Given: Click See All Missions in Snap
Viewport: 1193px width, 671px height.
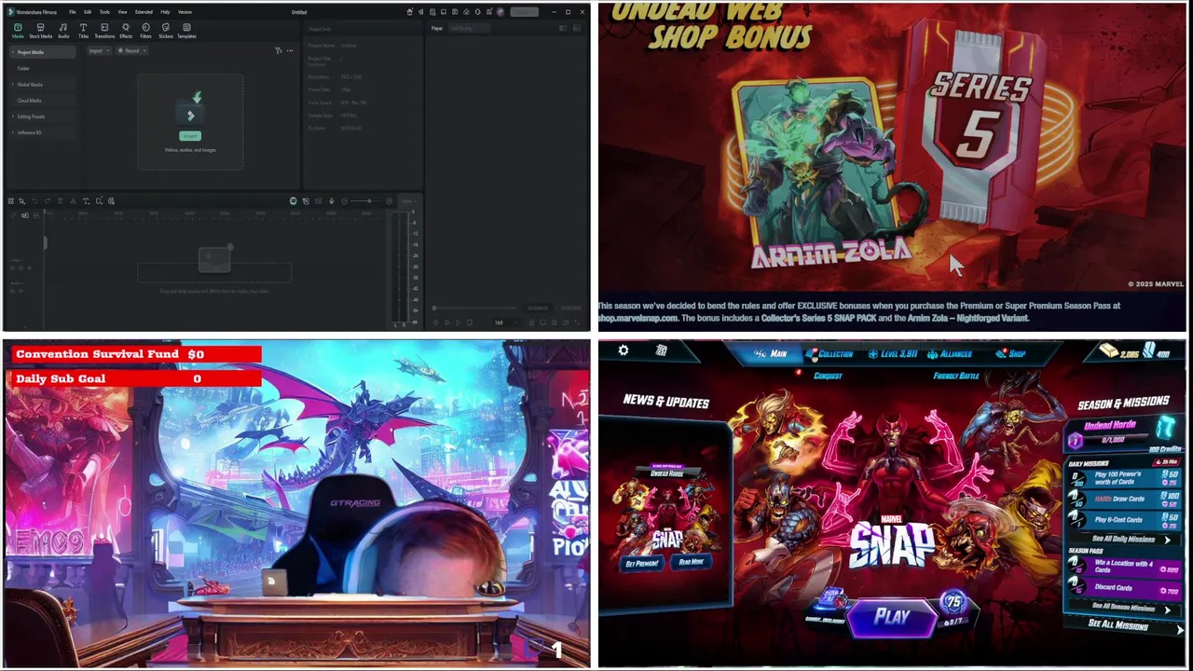Looking at the screenshot, I should (x=1123, y=625).
